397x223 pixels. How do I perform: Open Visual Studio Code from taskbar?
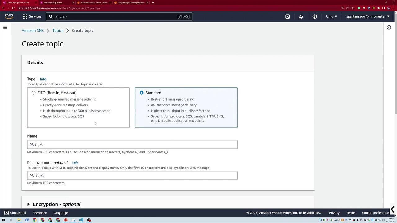click(x=81, y=220)
